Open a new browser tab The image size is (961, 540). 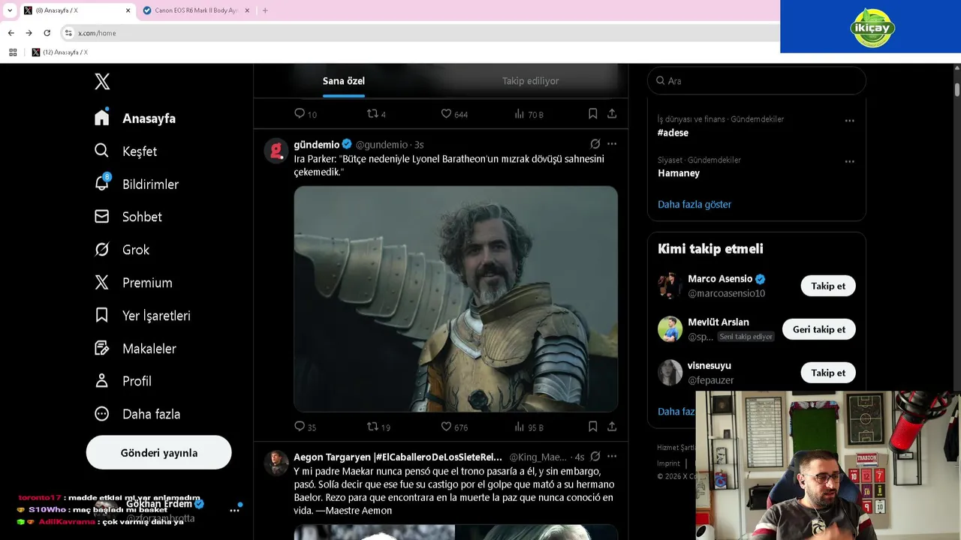(x=265, y=10)
